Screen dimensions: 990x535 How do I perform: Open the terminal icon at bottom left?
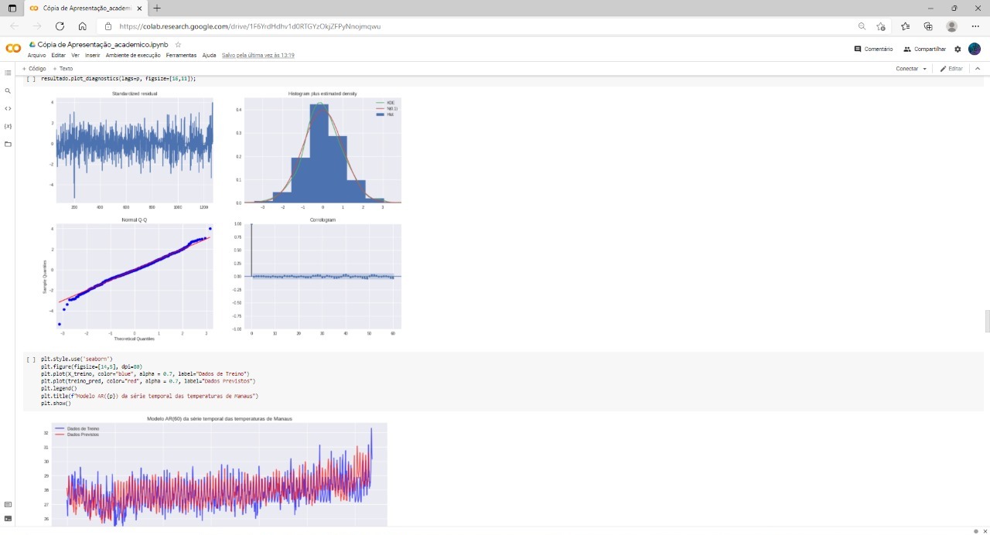pyautogui.click(x=8, y=518)
